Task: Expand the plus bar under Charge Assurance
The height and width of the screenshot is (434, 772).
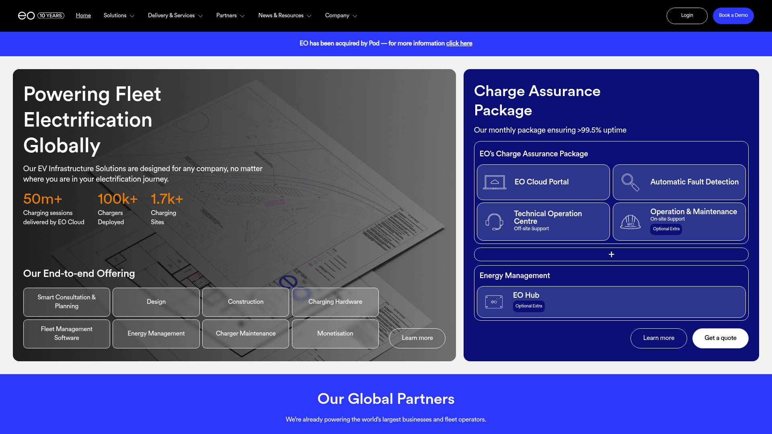Action: click(x=611, y=254)
